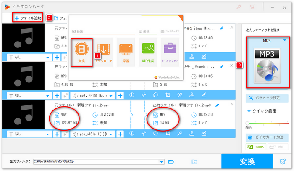Image resolution: width=294 pixels, height=171 pixels.
Task: Click the クイック設定 quality slider
Action: [x=267, y=122]
